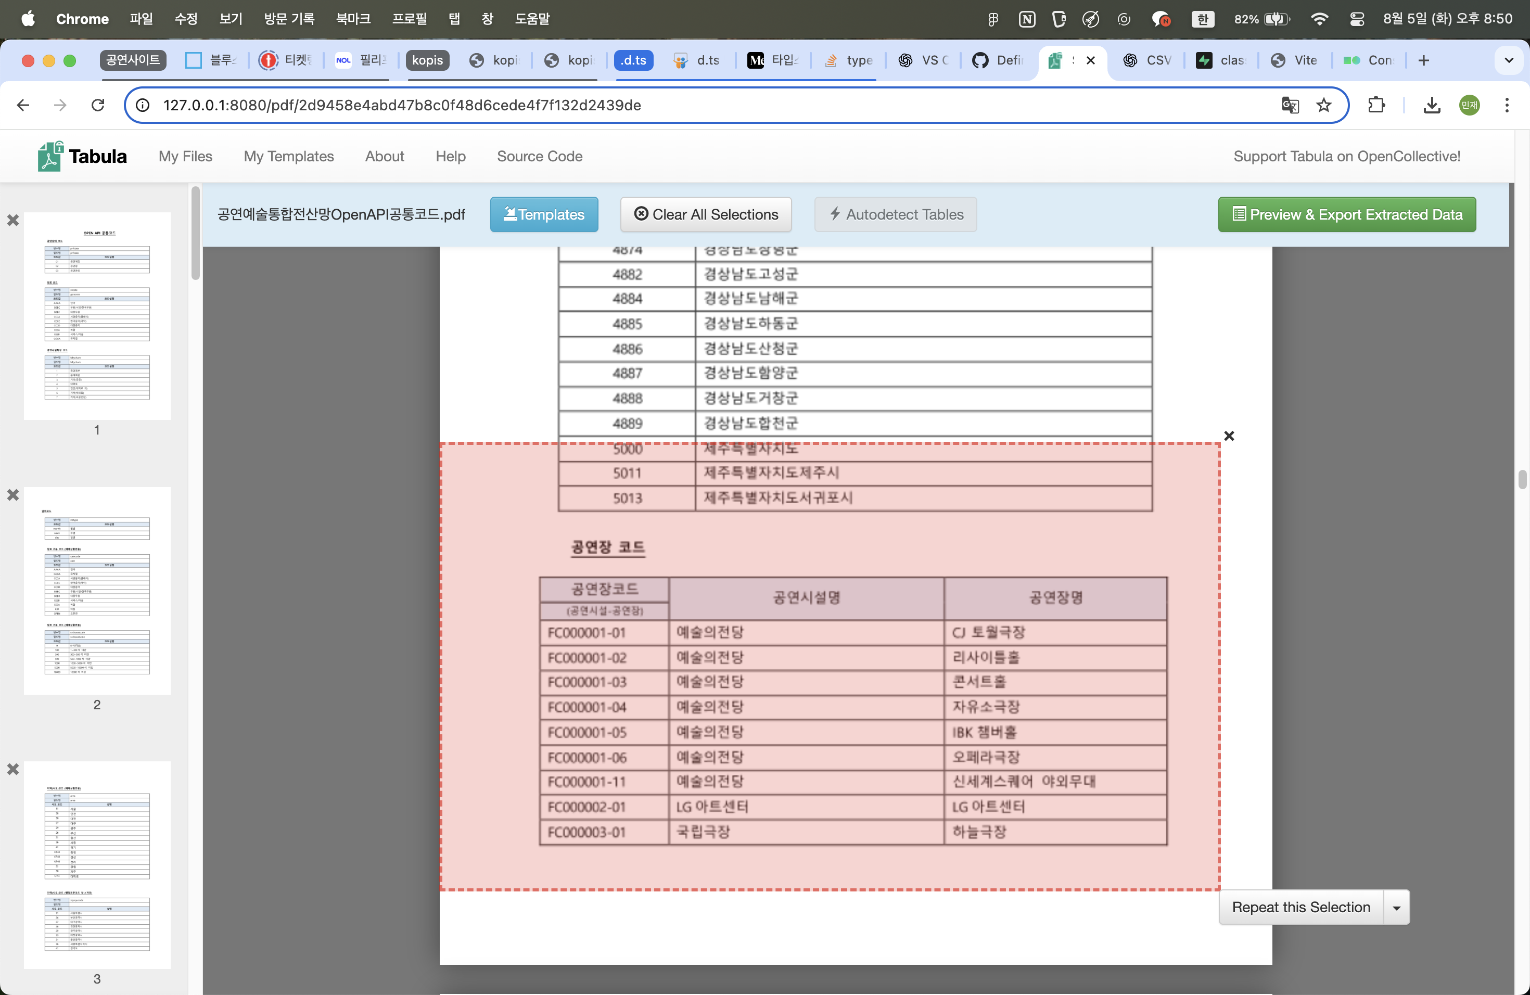This screenshot has height=995, width=1530.
Task: Remove page 1 thumbnail with X
Action: (13, 221)
